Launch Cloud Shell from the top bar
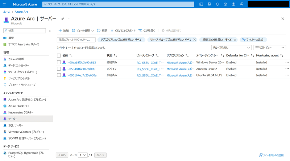 pos(201,4)
